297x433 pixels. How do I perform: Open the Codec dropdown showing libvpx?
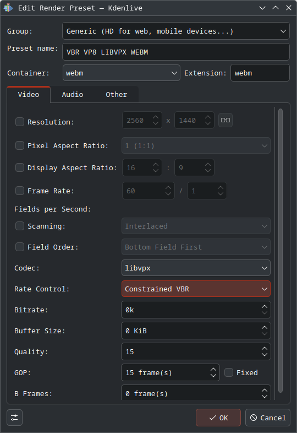click(x=196, y=268)
